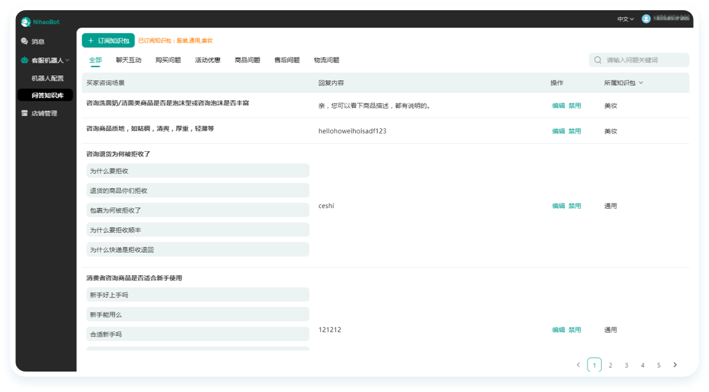Click the NihaoBot logo icon
Viewport: 709px width, 392px height.
[x=26, y=22]
